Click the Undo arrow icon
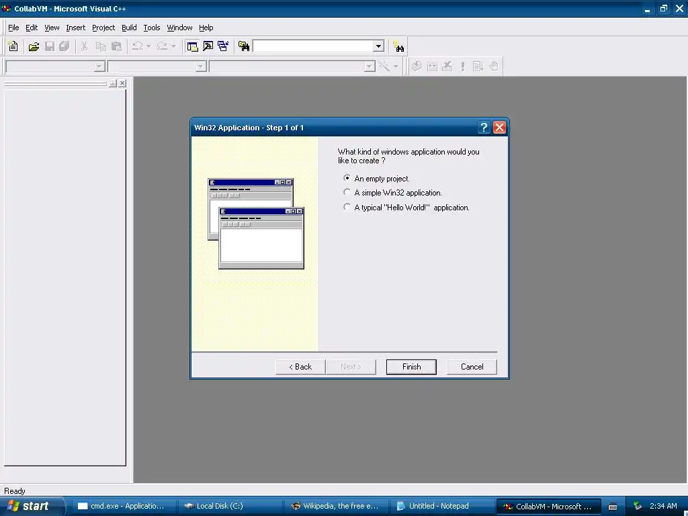Image resolution: width=688 pixels, height=516 pixels. click(x=138, y=46)
